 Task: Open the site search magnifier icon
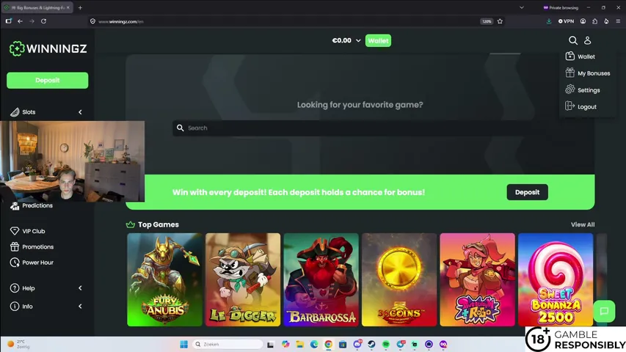tap(573, 40)
